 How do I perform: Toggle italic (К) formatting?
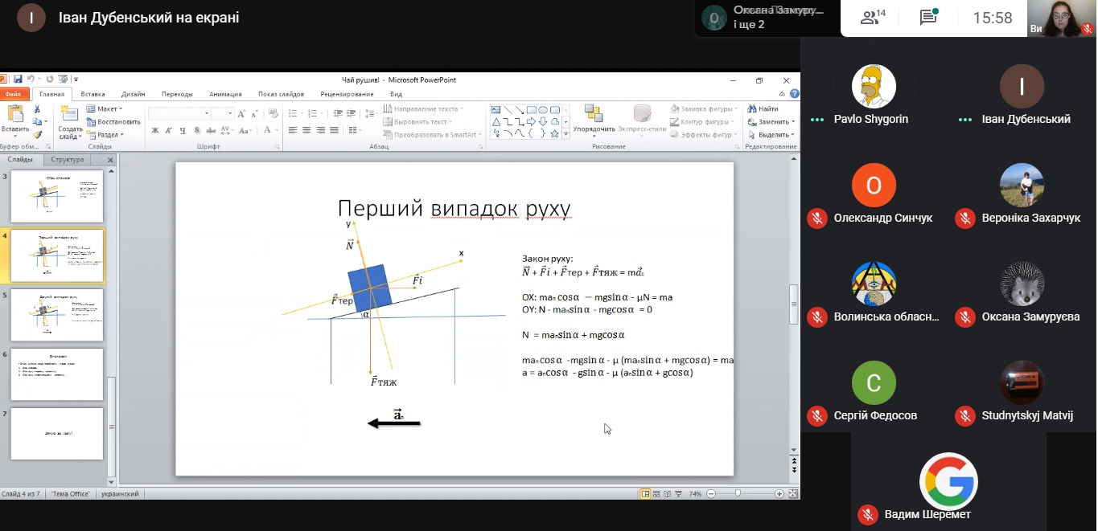pos(169,130)
